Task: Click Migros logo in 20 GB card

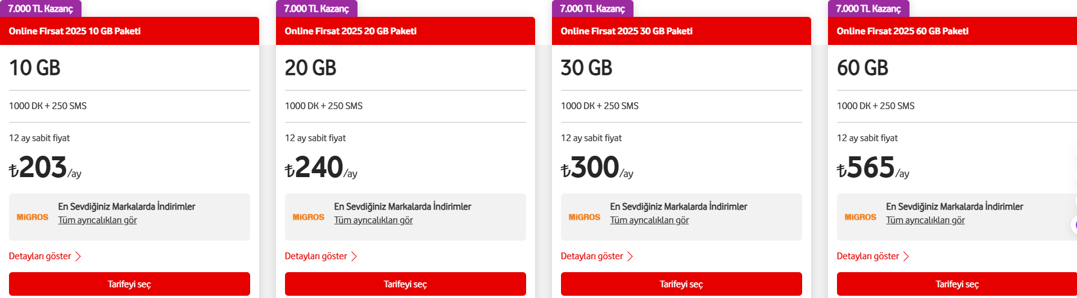Action: pos(309,217)
